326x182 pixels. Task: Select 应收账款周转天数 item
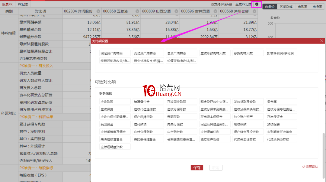[215, 53]
